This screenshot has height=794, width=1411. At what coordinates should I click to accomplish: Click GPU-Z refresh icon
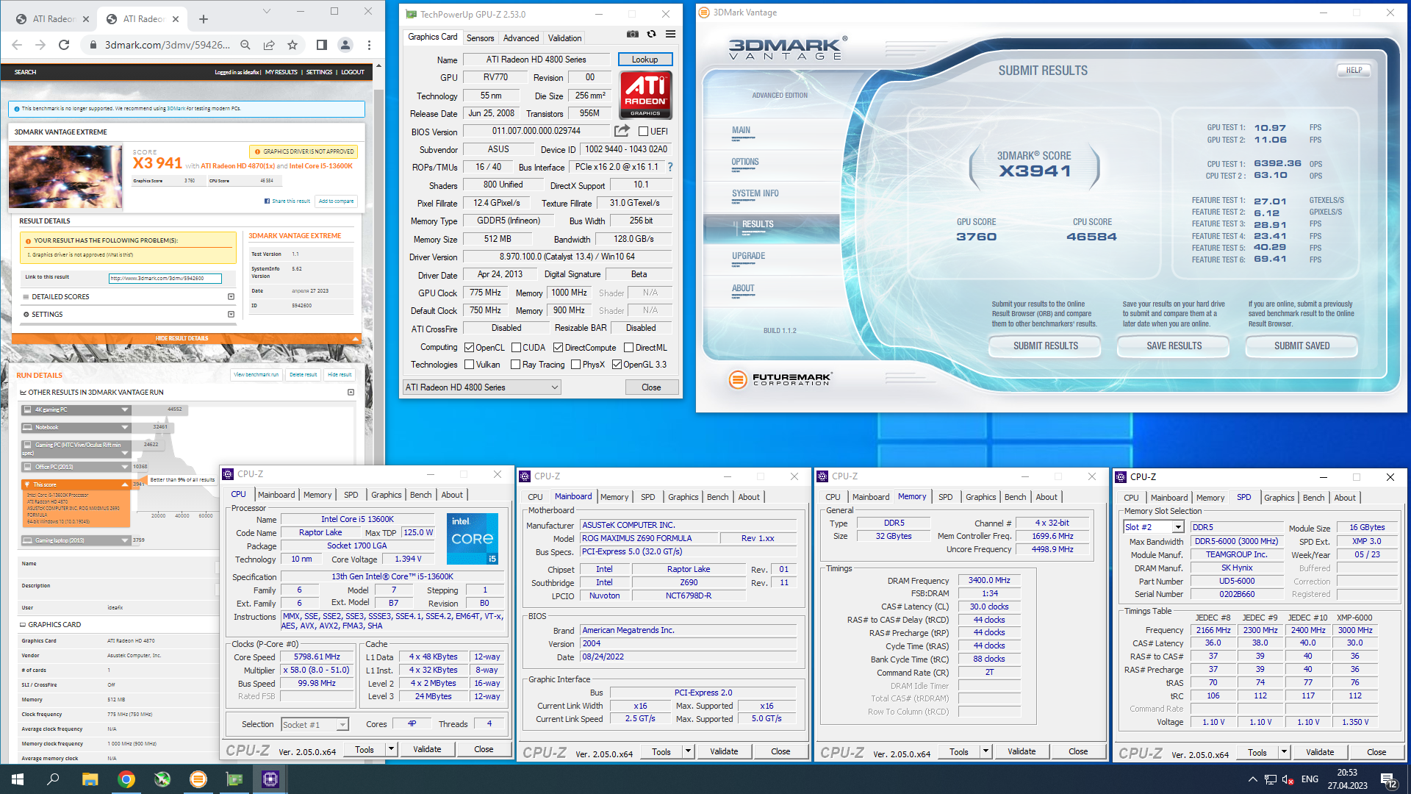(x=651, y=34)
